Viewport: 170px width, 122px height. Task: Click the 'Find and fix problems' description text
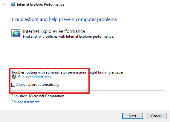point(68,36)
